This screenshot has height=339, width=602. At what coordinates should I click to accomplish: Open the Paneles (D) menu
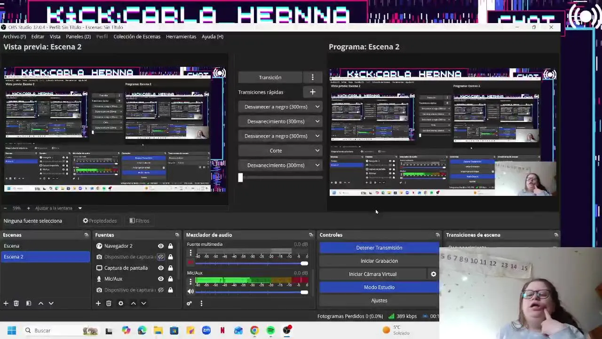click(78, 36)
